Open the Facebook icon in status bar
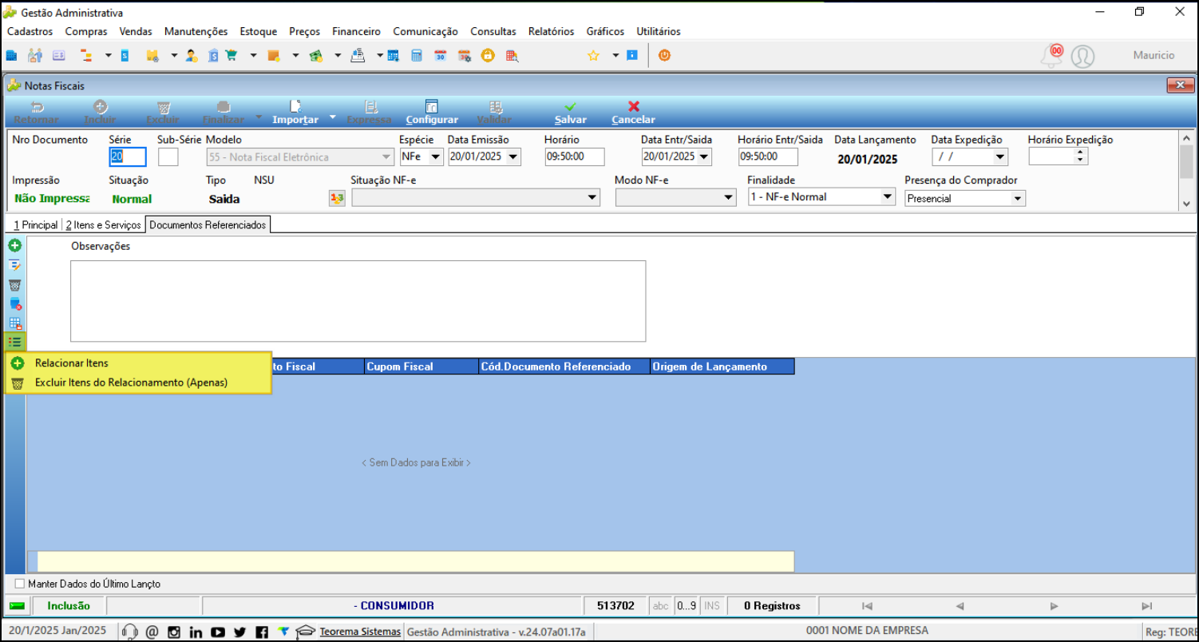The image size is (1199, 642). pos(261,632)
